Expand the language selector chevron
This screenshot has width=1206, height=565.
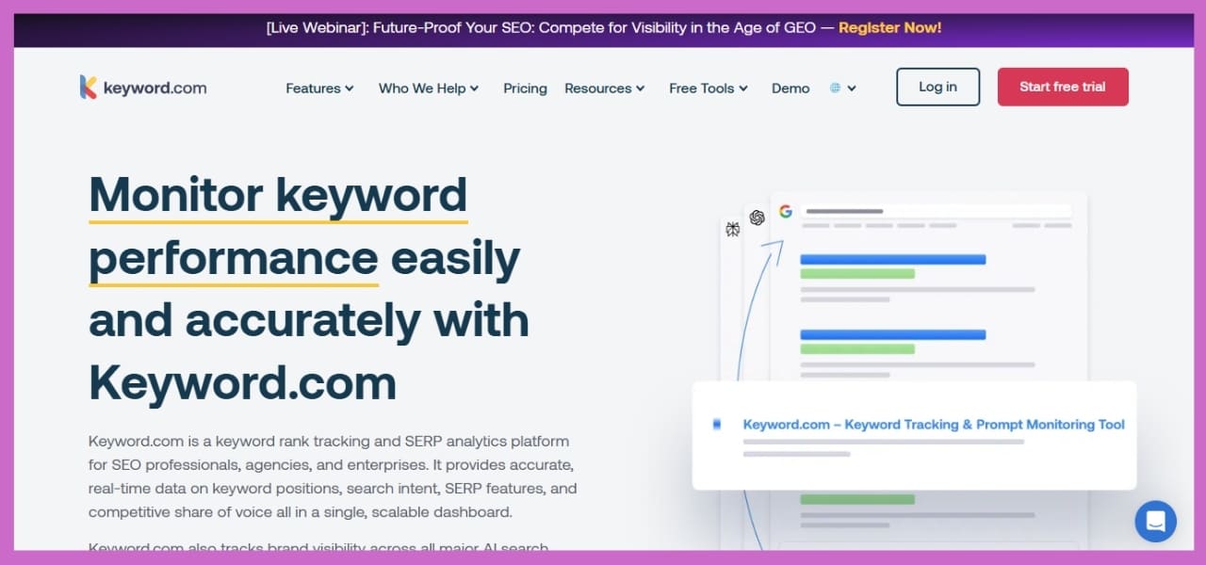pyautogui.click(x=851, y=88)
